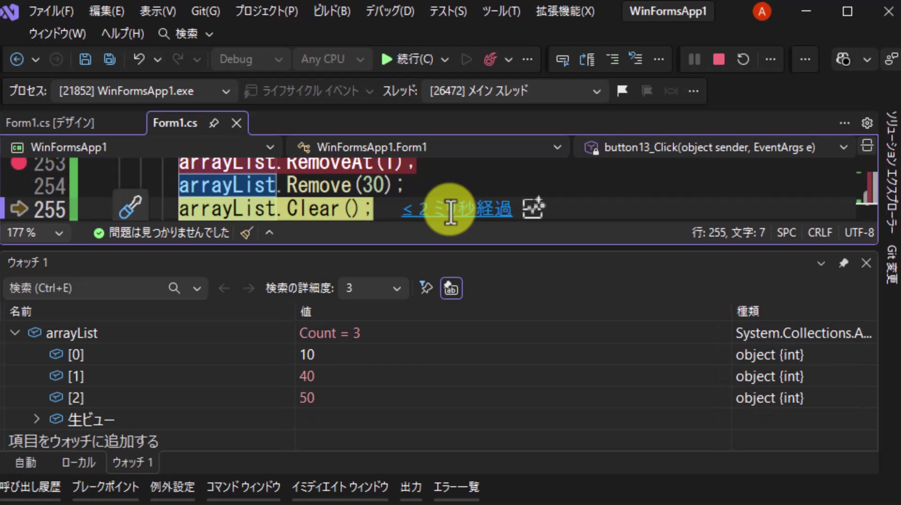The width and height of the screenshot is (901, 505).
Task: Open the ファイル(F) menu
Action: pyautogui.click(x=51, y=11)
